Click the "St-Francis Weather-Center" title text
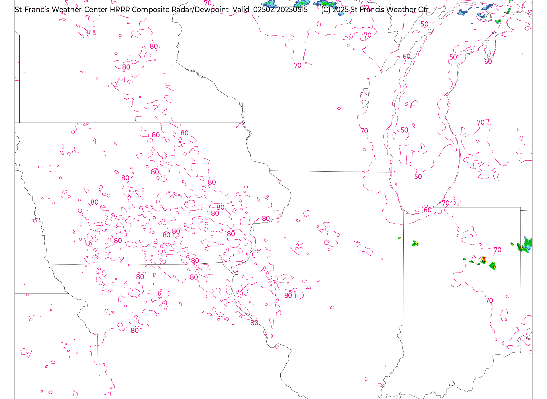The width and height of the screenshot is (547, 399). pos(61,10)
